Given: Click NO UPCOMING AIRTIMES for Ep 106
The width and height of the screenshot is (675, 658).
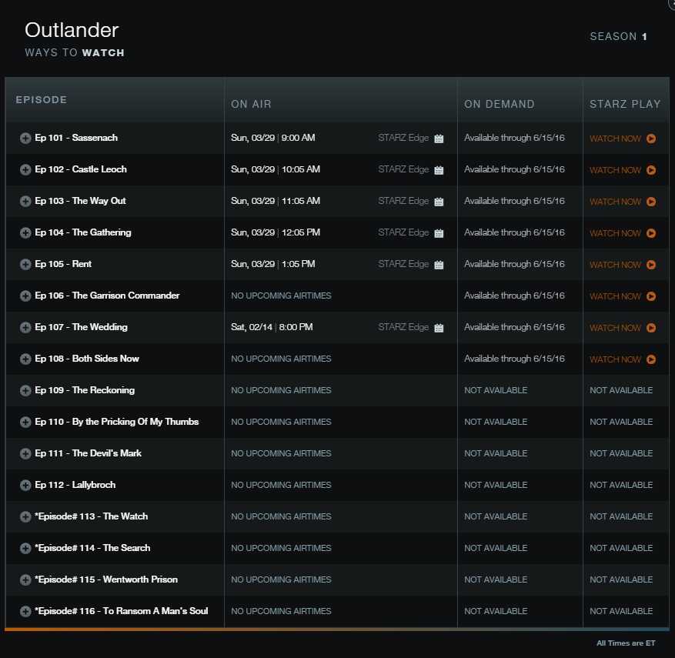Looking at the screenshot, I should pyautogui.click(x=281, y=296).
